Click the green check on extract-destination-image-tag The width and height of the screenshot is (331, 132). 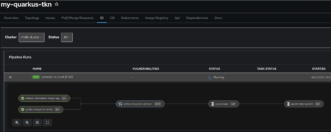tap(22, 98)
